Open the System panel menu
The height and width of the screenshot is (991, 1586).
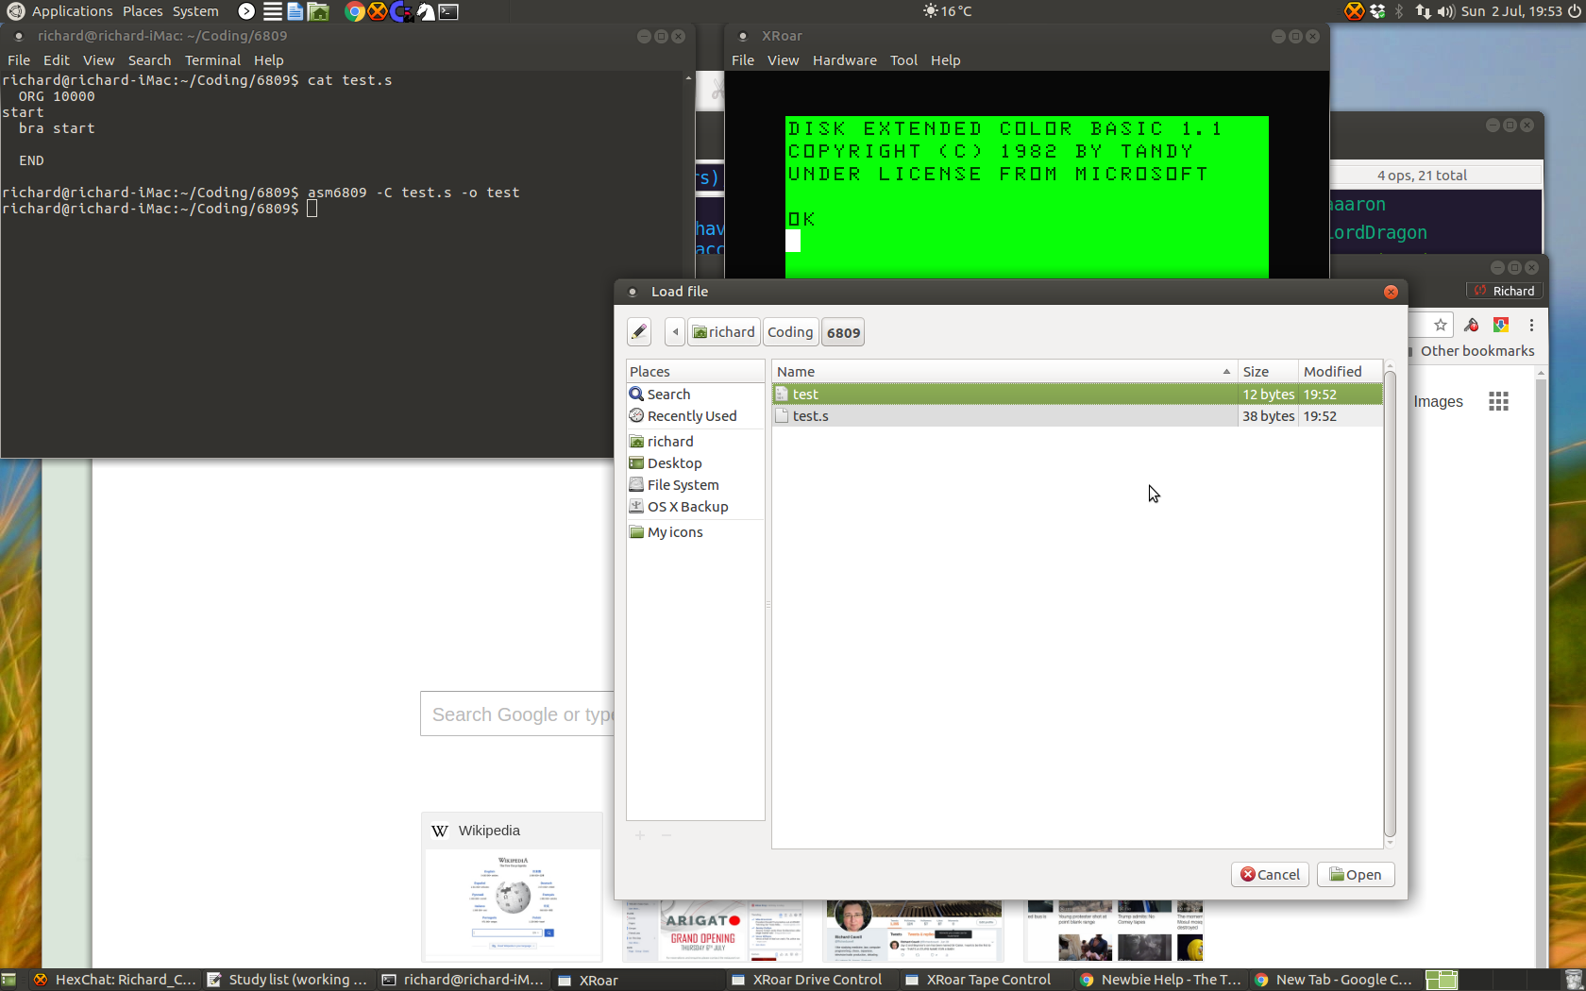pos(195,11)
